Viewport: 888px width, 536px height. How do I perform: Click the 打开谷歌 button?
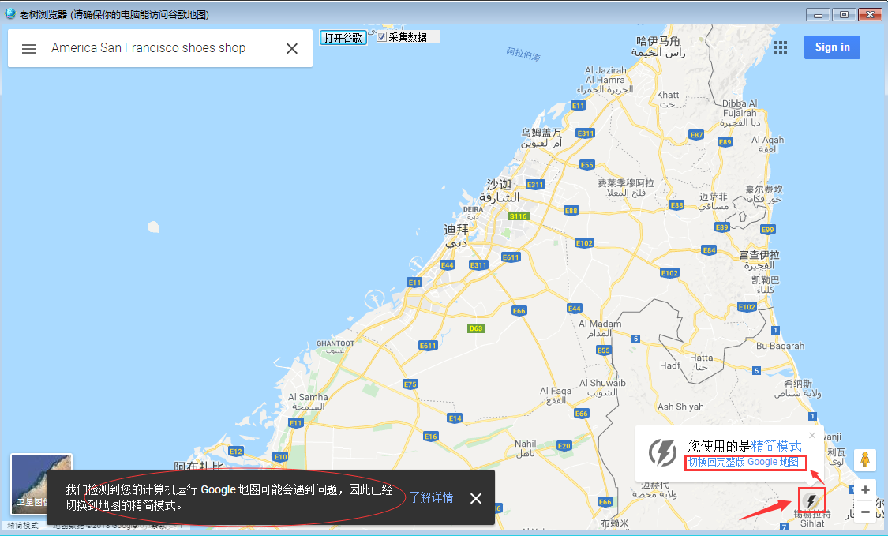click(x=343, y=37)
